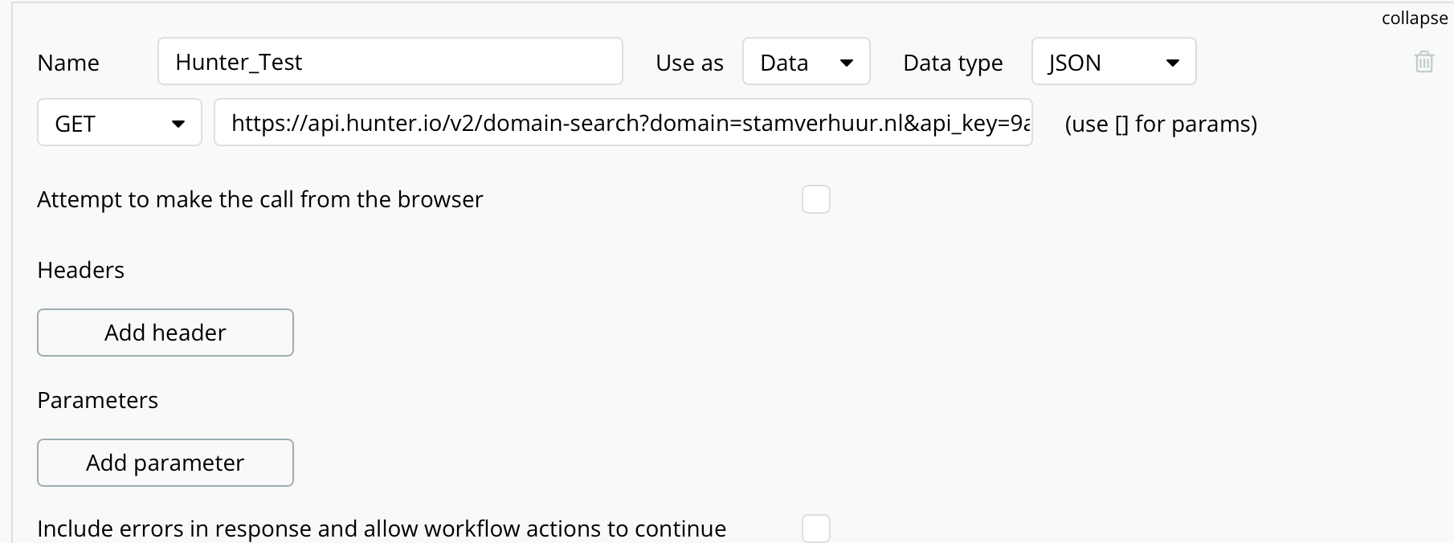Viewport: 1454px width, 543px height.
Task: Click the Attempt to make the call text
Action: click(x=259, y=199)
